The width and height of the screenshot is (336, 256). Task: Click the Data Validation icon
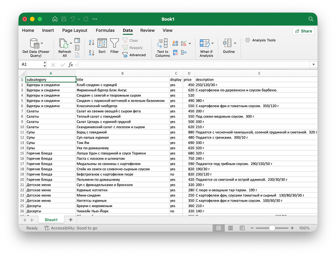tap(184, 44)
